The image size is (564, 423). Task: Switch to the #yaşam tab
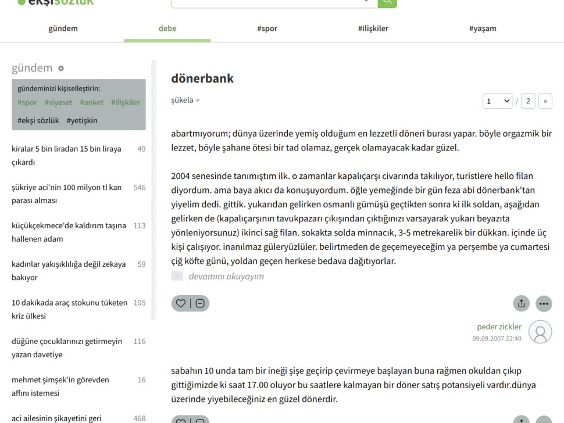tap(483, 28)
